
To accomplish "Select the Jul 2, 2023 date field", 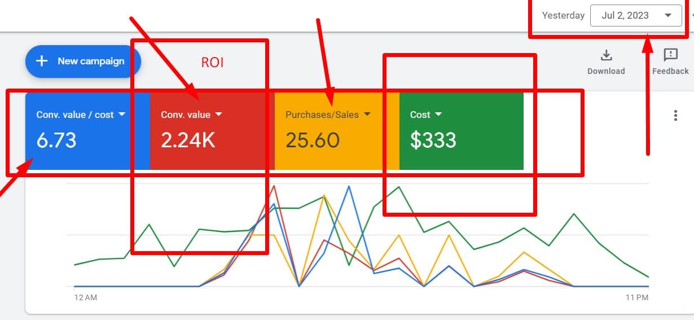I will (625, 16).
